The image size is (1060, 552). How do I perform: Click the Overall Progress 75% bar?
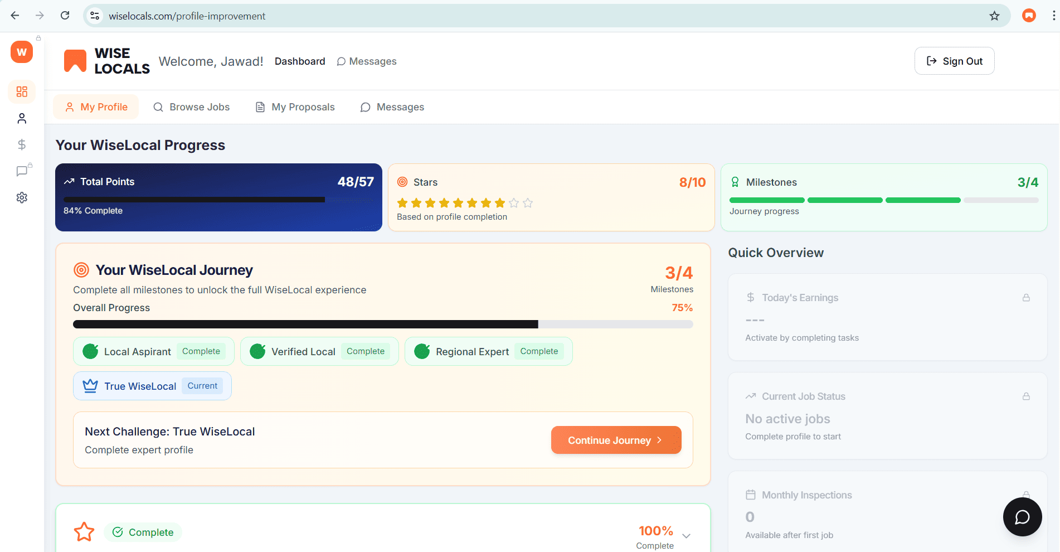pos(383,323)
